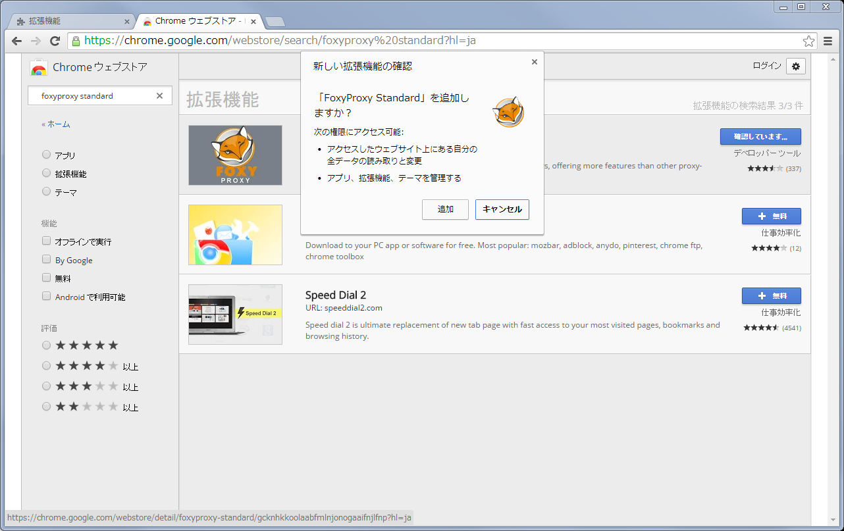Check the 無料 filter checkbox
Viewport: 844px width, 531px height.
pyautogui.click(x=46, y=278)
